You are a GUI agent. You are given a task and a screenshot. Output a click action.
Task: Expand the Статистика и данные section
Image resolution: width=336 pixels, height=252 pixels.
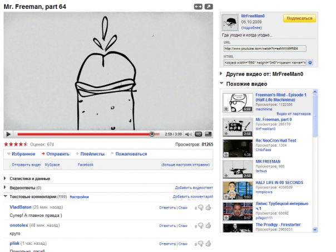[30, 178]
